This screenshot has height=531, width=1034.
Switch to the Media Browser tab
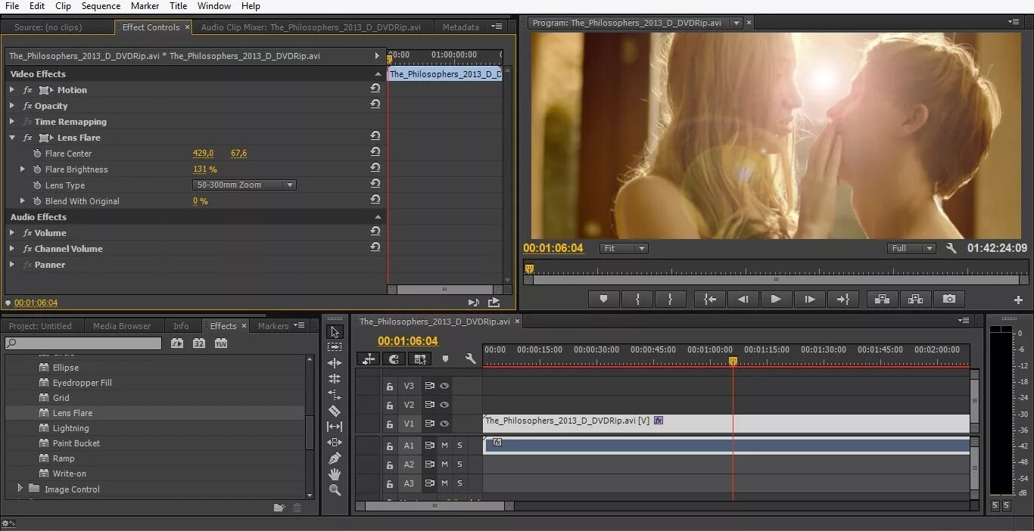(122, 326)
